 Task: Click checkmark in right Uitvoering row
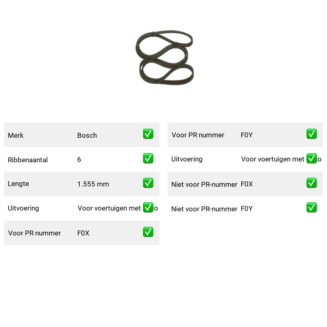pos(311,159)
